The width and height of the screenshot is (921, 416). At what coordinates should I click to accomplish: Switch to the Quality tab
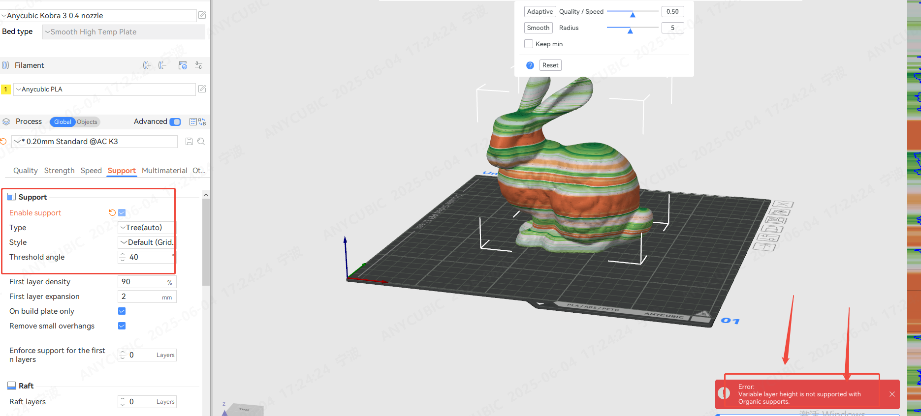tap(26, 171)
